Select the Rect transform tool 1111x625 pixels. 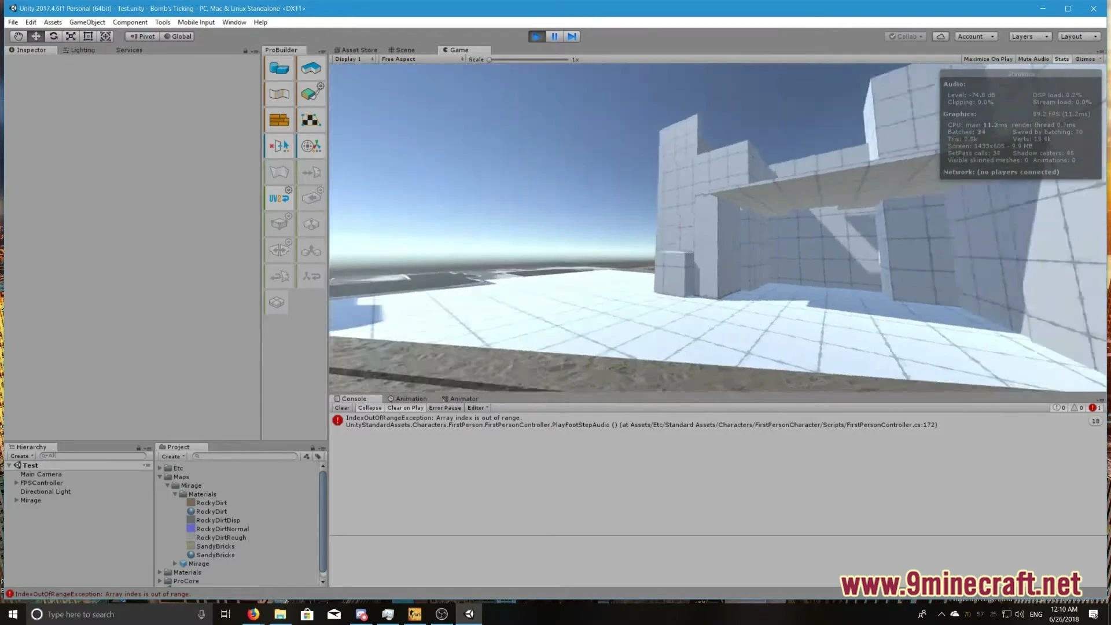click(88, 36)
